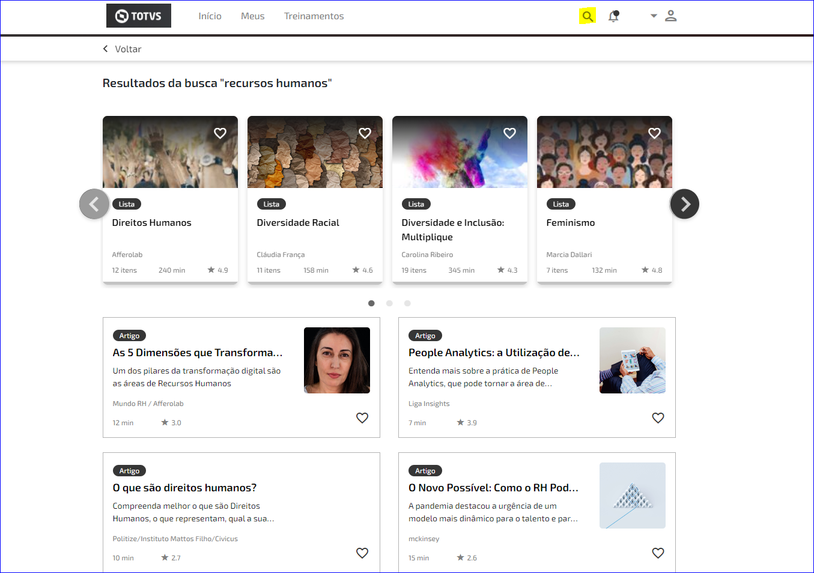This screenshot has height=573, width=814.
Task: Click the Artigo tag on People Analytics
Action: click(425, 336)
